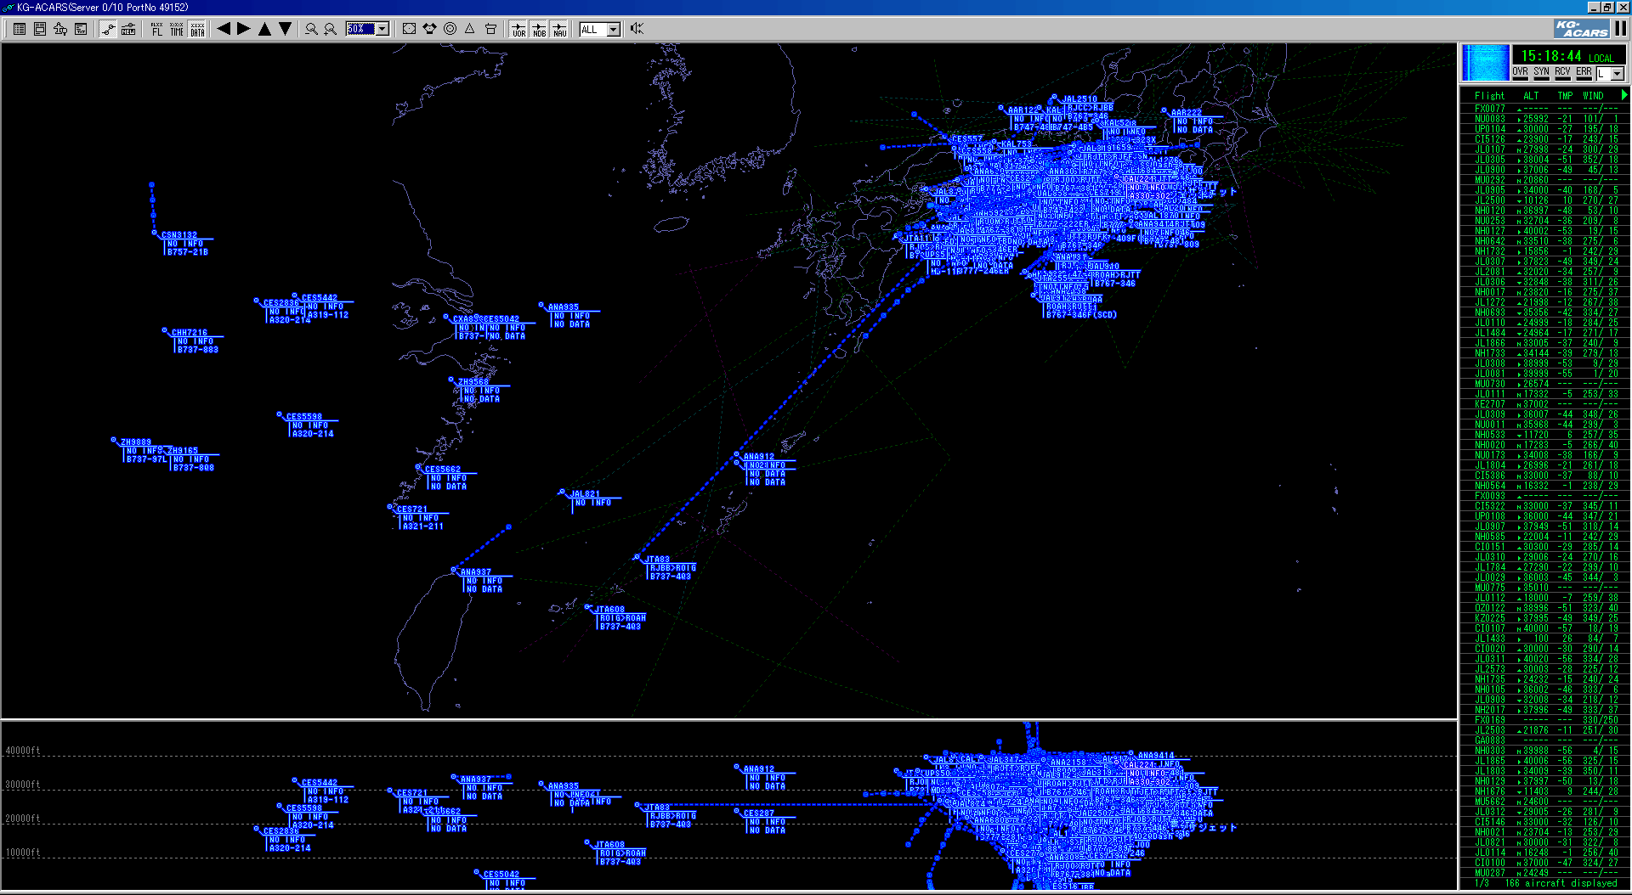Select flight KE2707 in the list
Viewport: 1632px width, 895px height.
pos(1545,404)
